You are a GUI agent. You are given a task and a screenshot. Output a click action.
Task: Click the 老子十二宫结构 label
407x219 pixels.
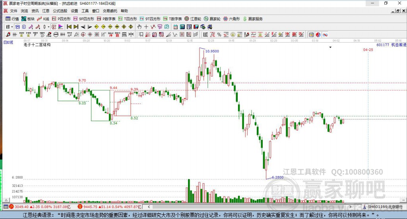[x=37, y=45]
